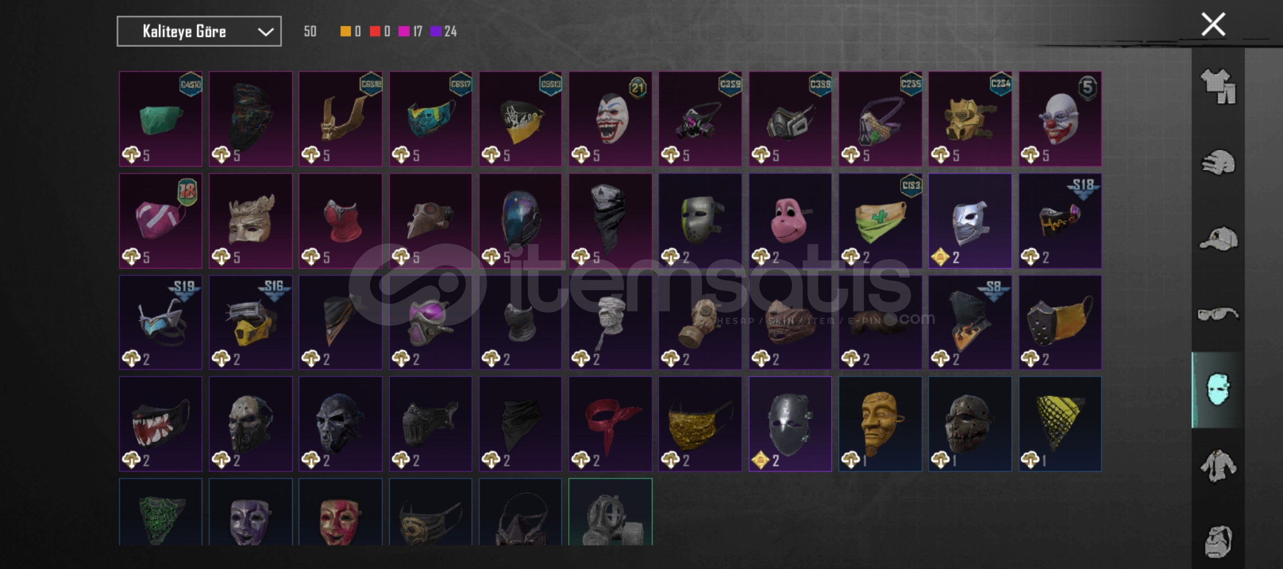This screenshot has height=569, width=1283.
Task: Choose the pink dinosaur mask
Action: 790,221
